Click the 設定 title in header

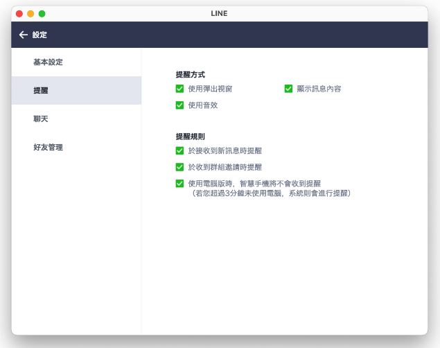point(39,35)
